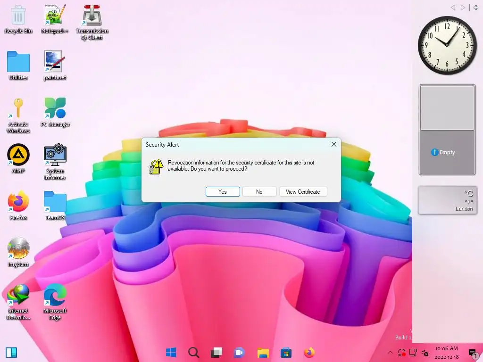Open the taskbar clock showing 10:06 AM
Image resolution: width=483 pixels, height=362 pixels.
(x=446, y=353)
